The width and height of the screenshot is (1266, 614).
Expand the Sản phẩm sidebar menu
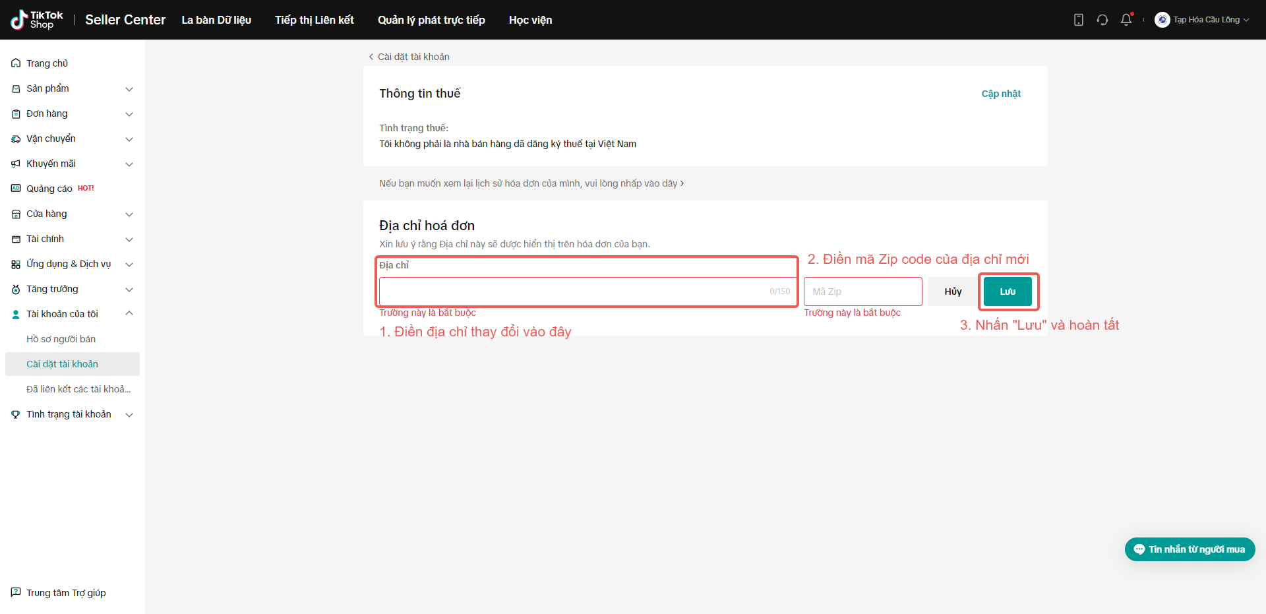(x=129, y=89)
